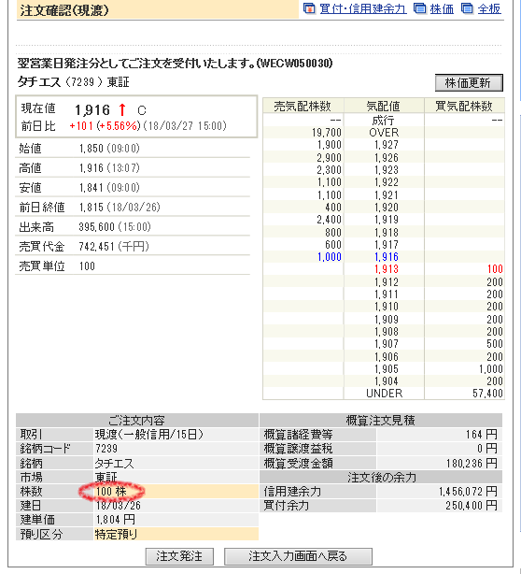Click current price 1,916
Screen dimensions: 521x574
(x=92, y=110)
